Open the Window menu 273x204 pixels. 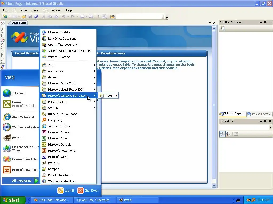point(57,10)
